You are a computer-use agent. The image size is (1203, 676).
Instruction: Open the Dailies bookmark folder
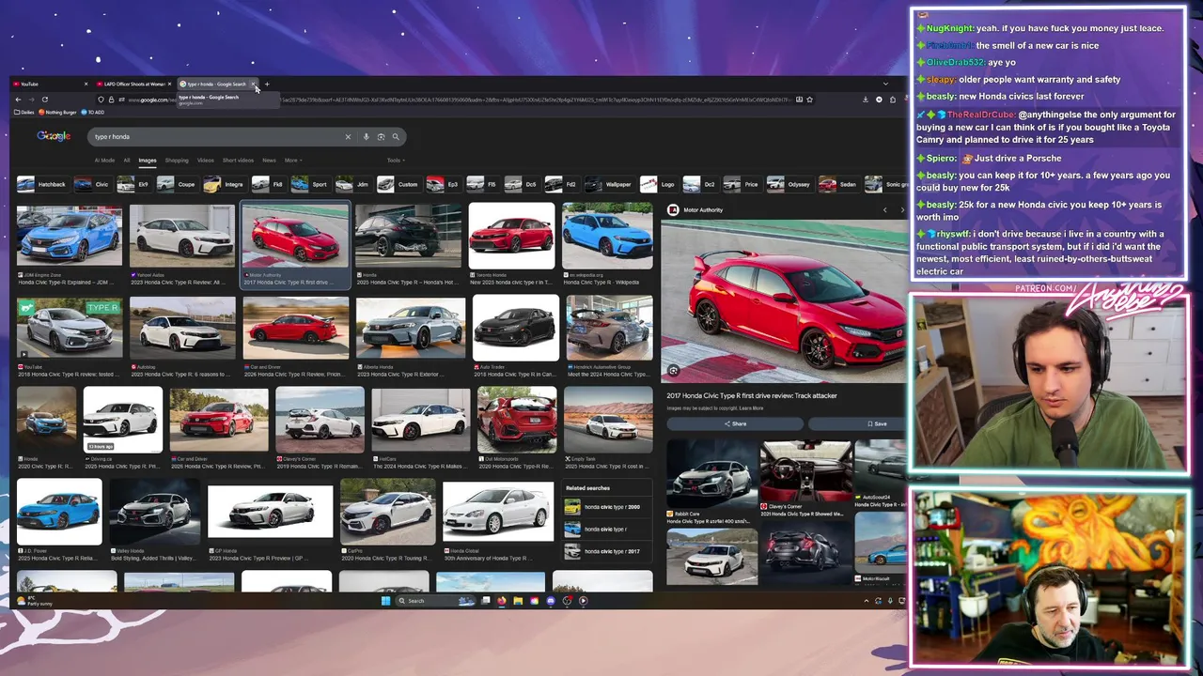point(26,113)
